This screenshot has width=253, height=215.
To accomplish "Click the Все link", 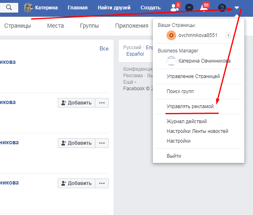I will pyautogui.click(x=104, y=48).
